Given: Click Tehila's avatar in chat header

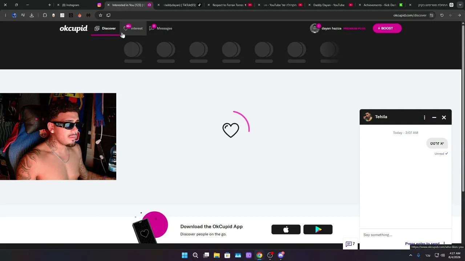Looking at the screenshot, I should tap(368, 117).
